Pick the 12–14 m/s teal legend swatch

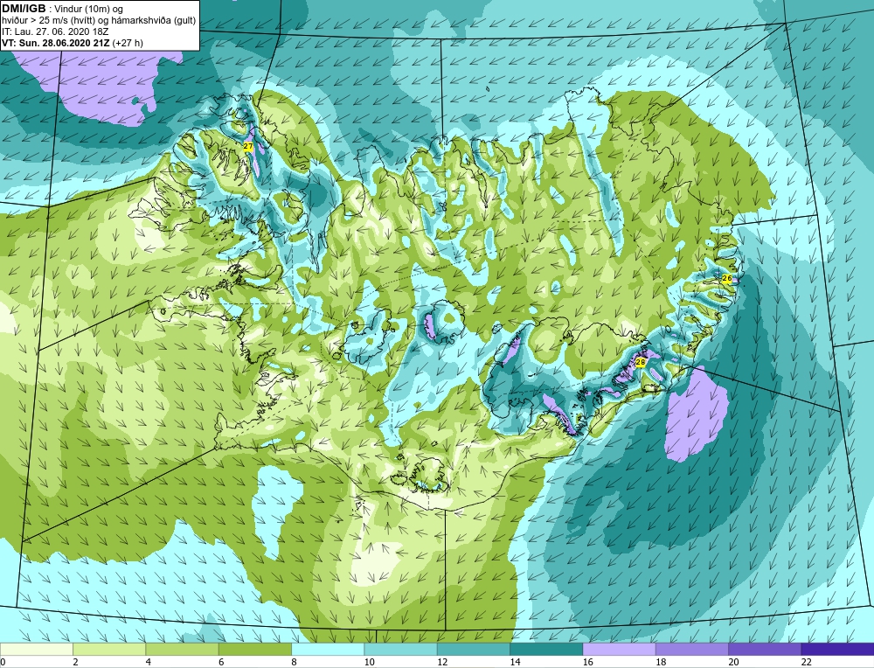[473, 649]
